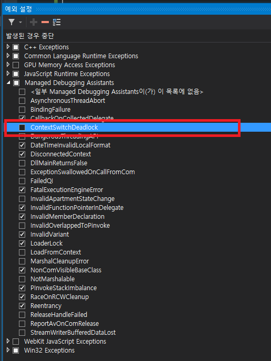Open the filter dropdown arrow
Viewport: 271px width, 361px height.
tap(20, 23)
